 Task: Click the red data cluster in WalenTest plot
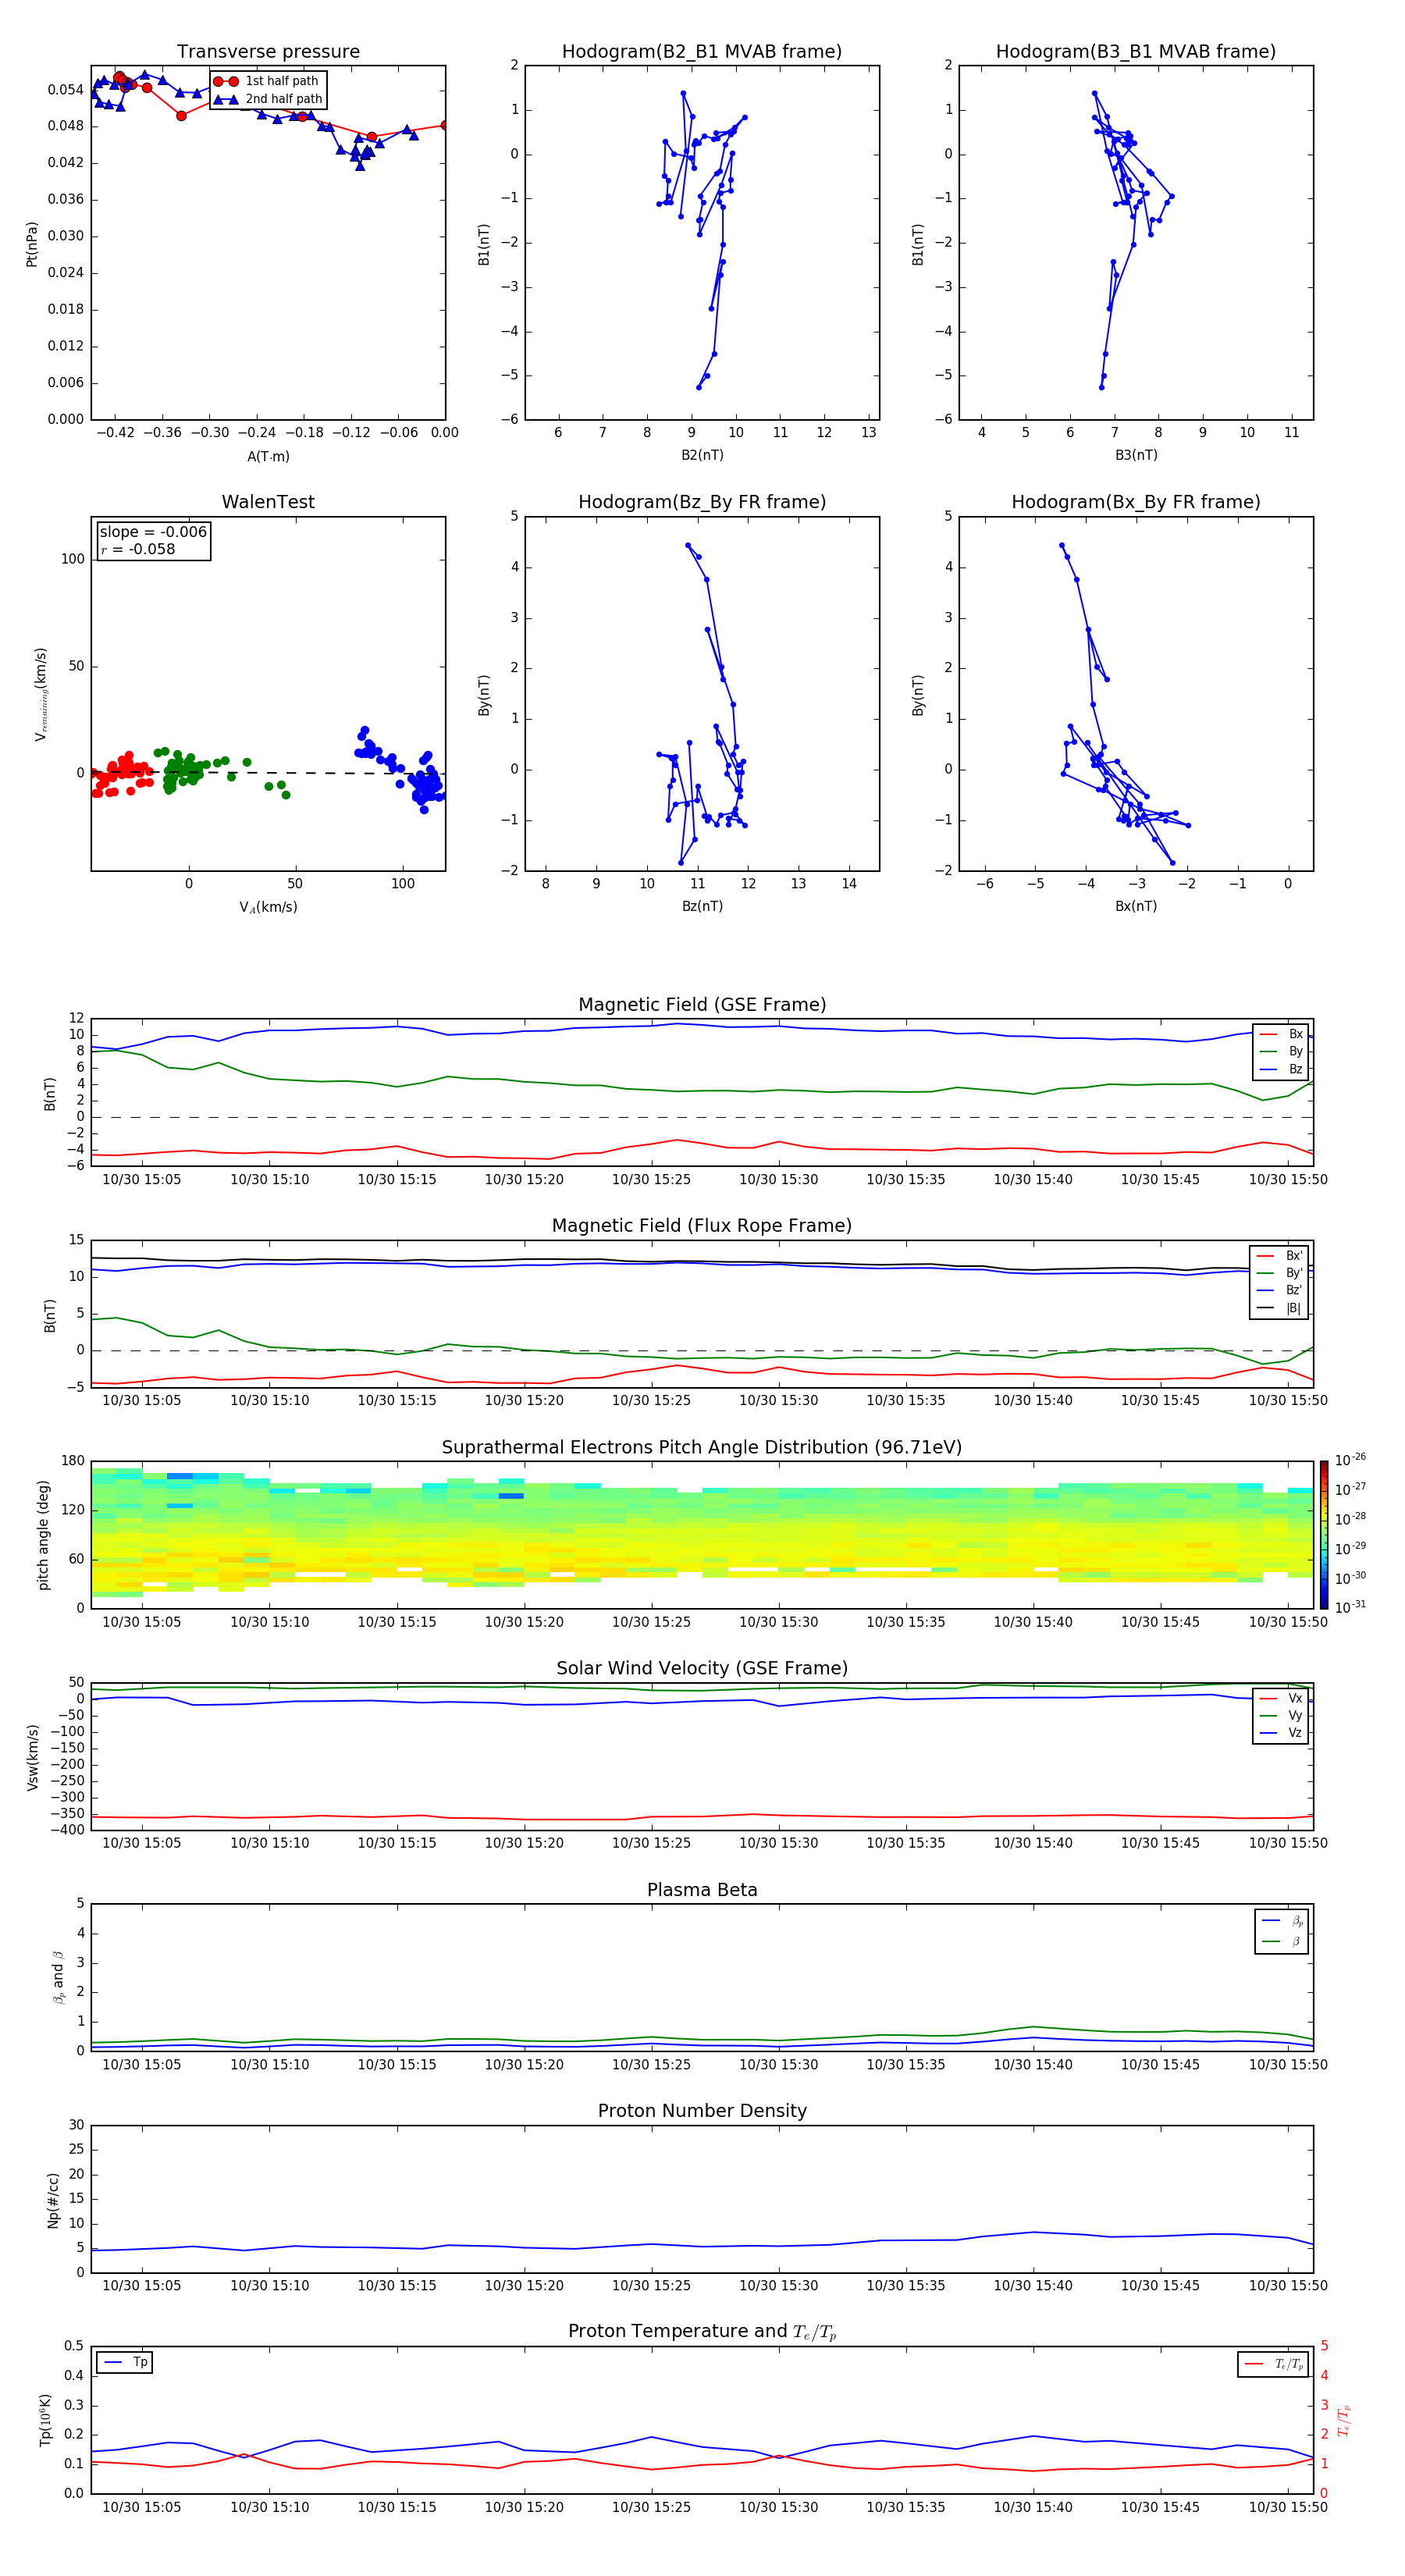[x=122, y=773]
